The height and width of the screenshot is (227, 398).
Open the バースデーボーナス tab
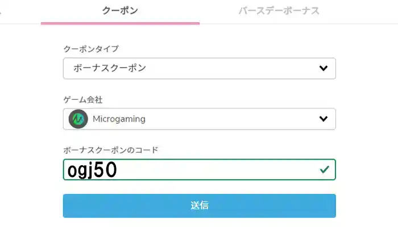coord(279,11)
